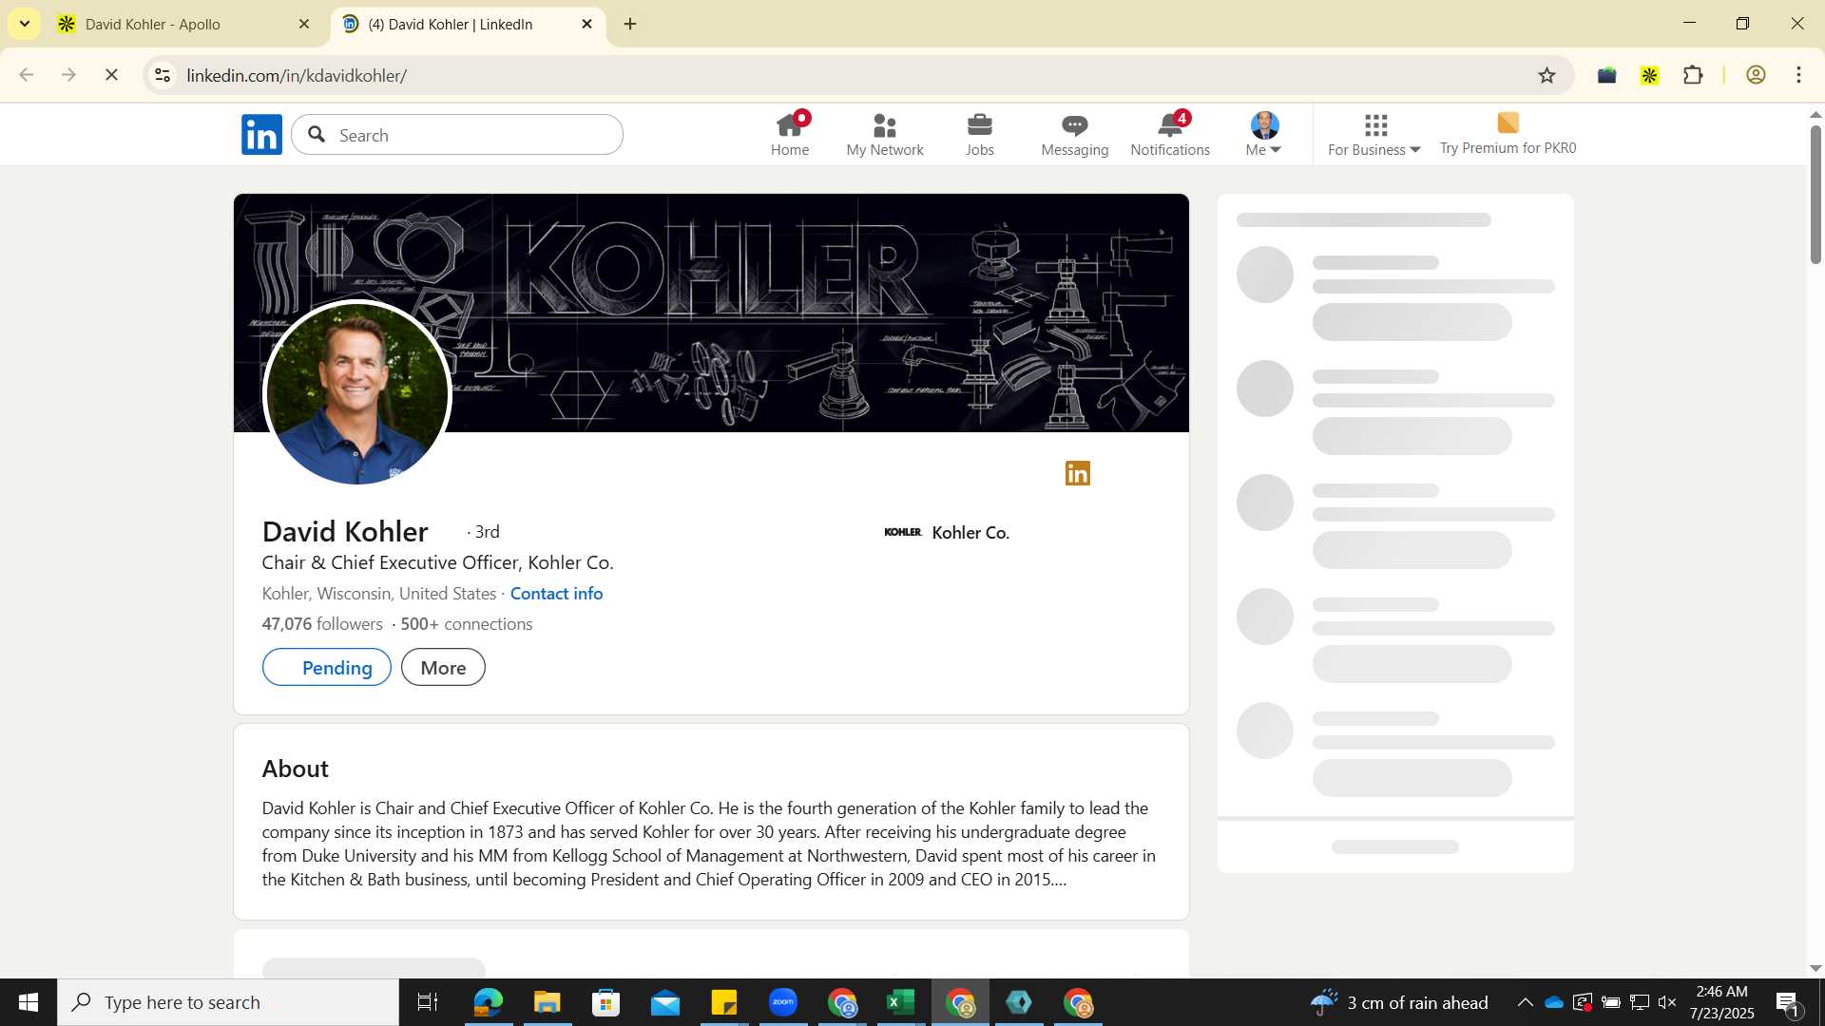Open Messaging inbox
This screenshot has width=1825, height=1026.
[x=1075, y=134]
